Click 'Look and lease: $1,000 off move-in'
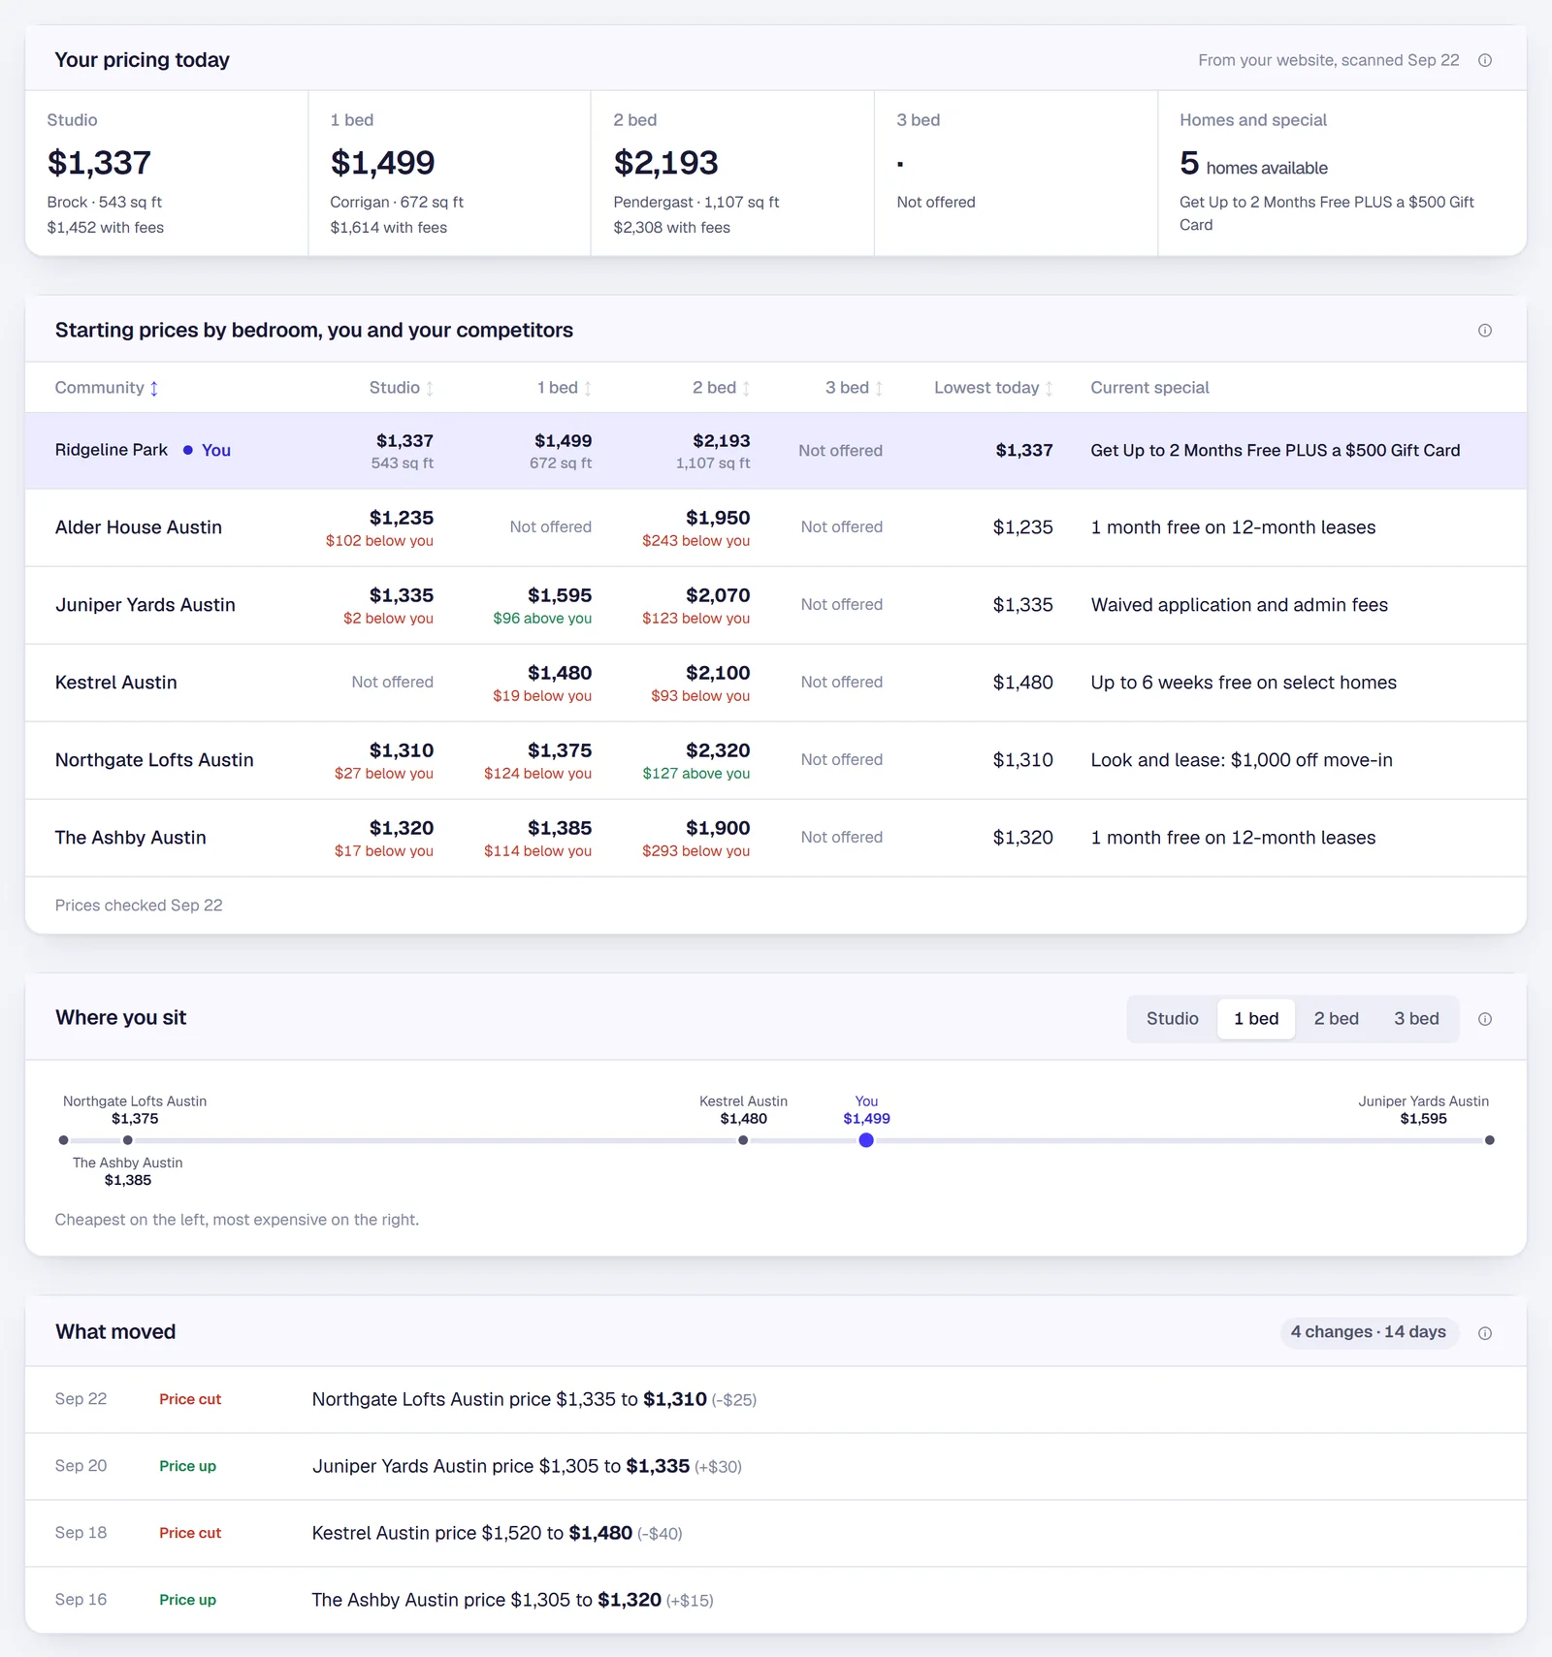 coord(1242,760)
